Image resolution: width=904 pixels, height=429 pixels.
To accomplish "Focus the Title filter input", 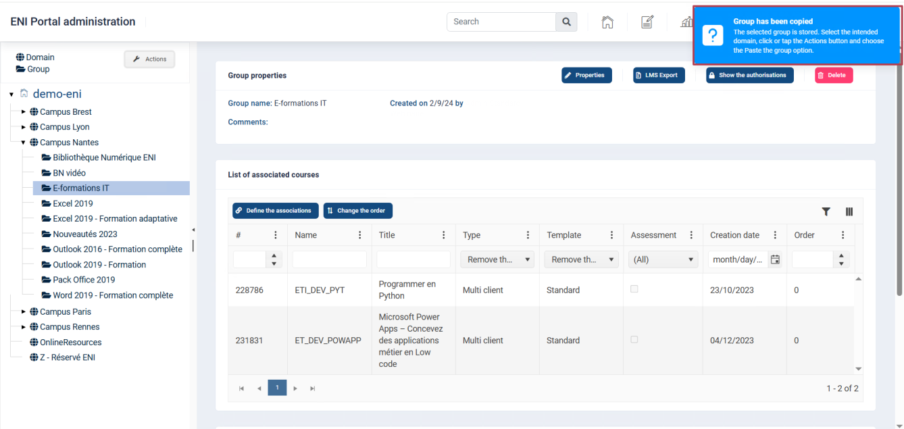I will point(413,259).
